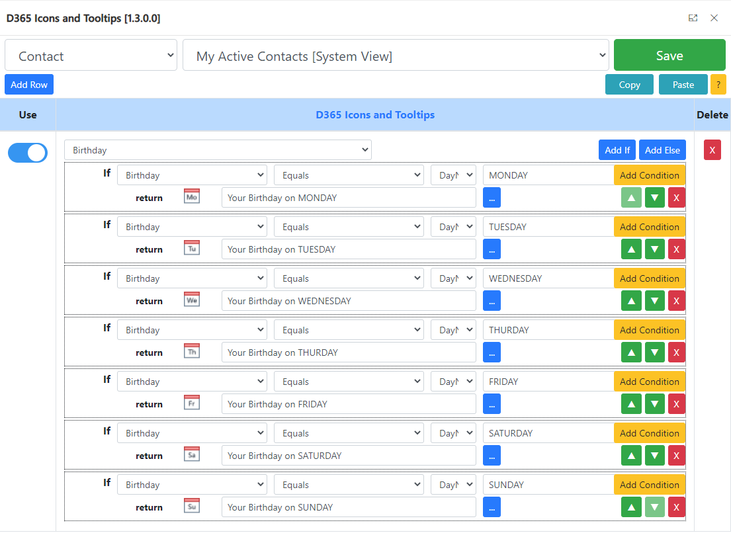
Task: Move the FRIDAY condition up
Action: coord(631,404)
